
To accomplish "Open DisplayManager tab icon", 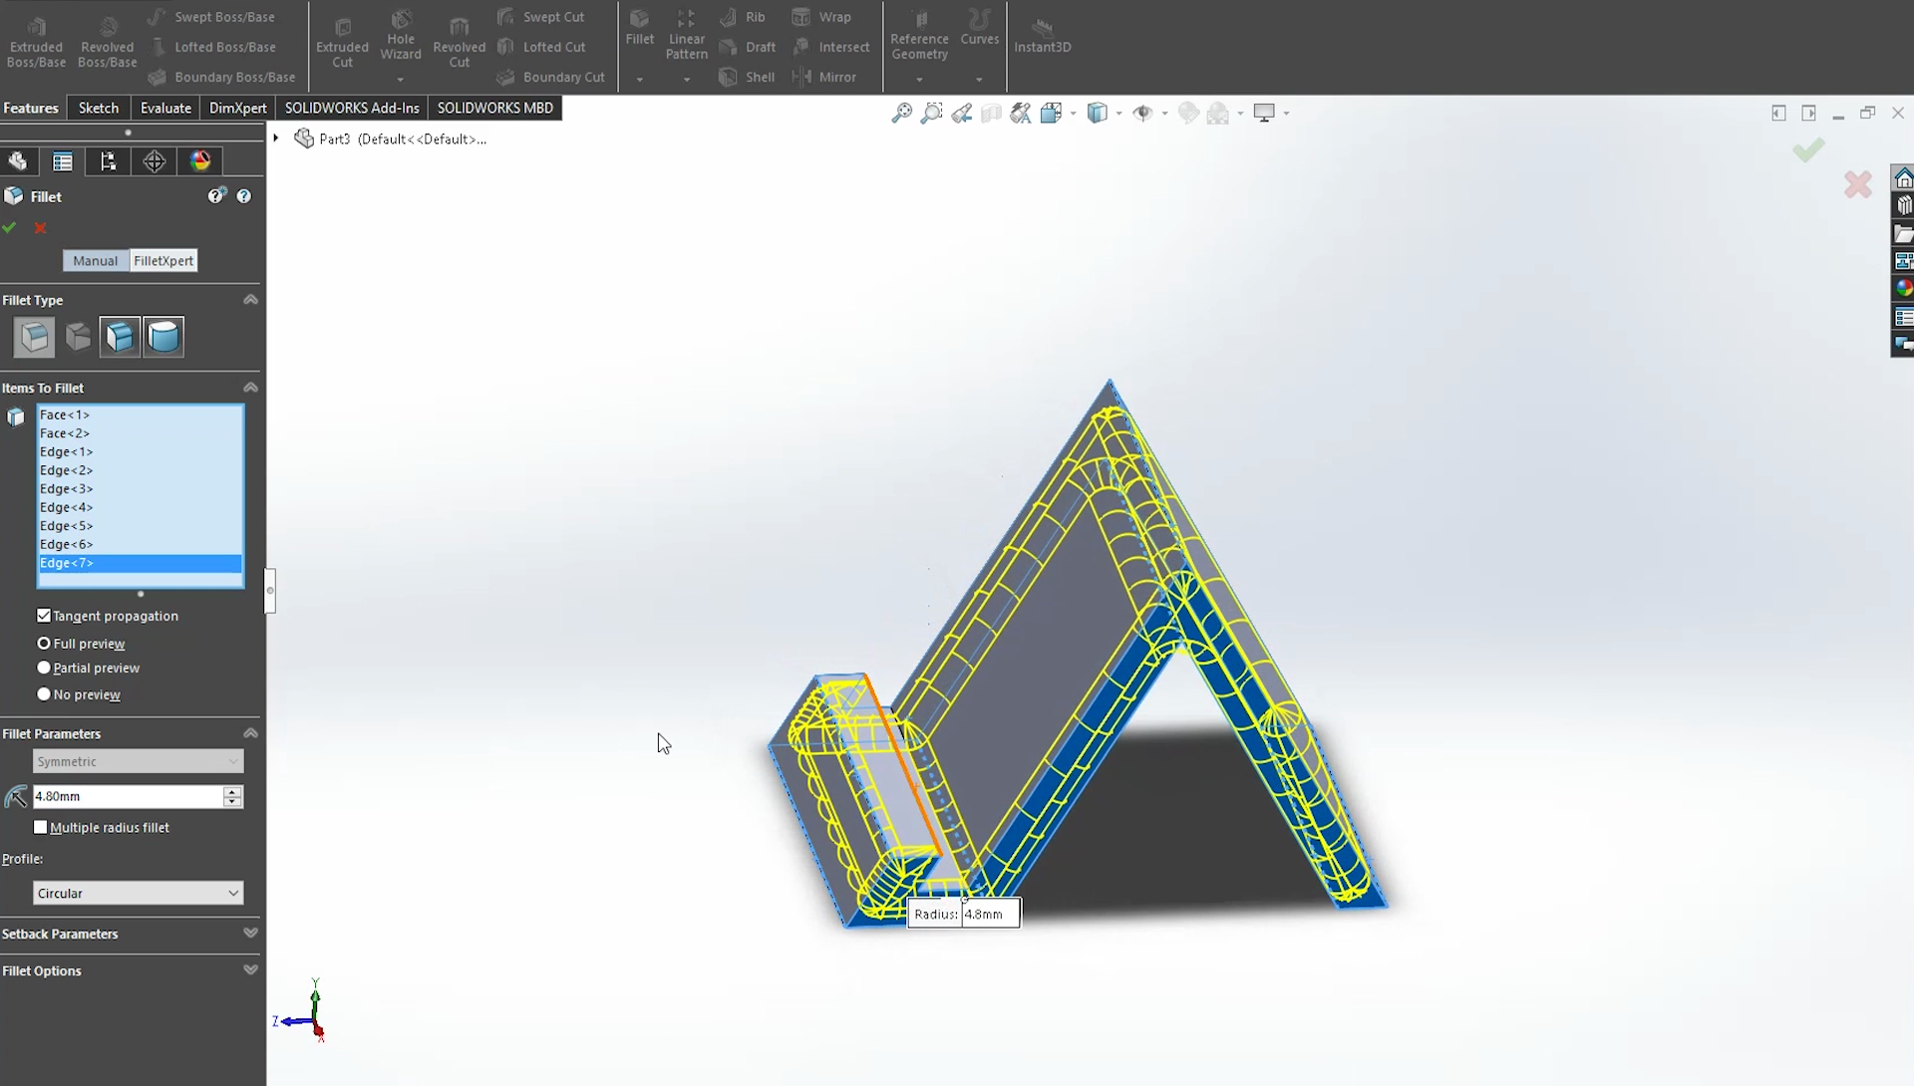I will click(199, 161).
